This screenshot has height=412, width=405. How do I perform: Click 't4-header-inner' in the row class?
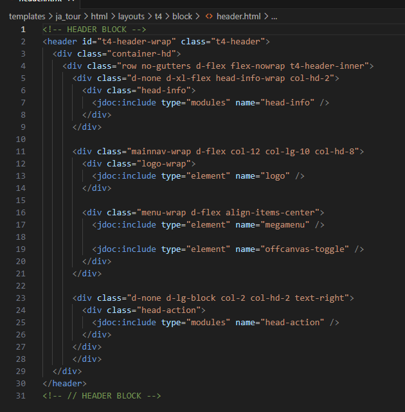tap(327, 66)
